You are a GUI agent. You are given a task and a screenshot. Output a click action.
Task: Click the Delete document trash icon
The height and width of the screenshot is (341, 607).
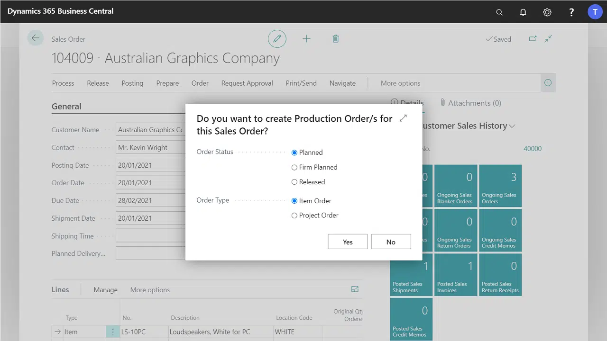(x=335, y=38)
